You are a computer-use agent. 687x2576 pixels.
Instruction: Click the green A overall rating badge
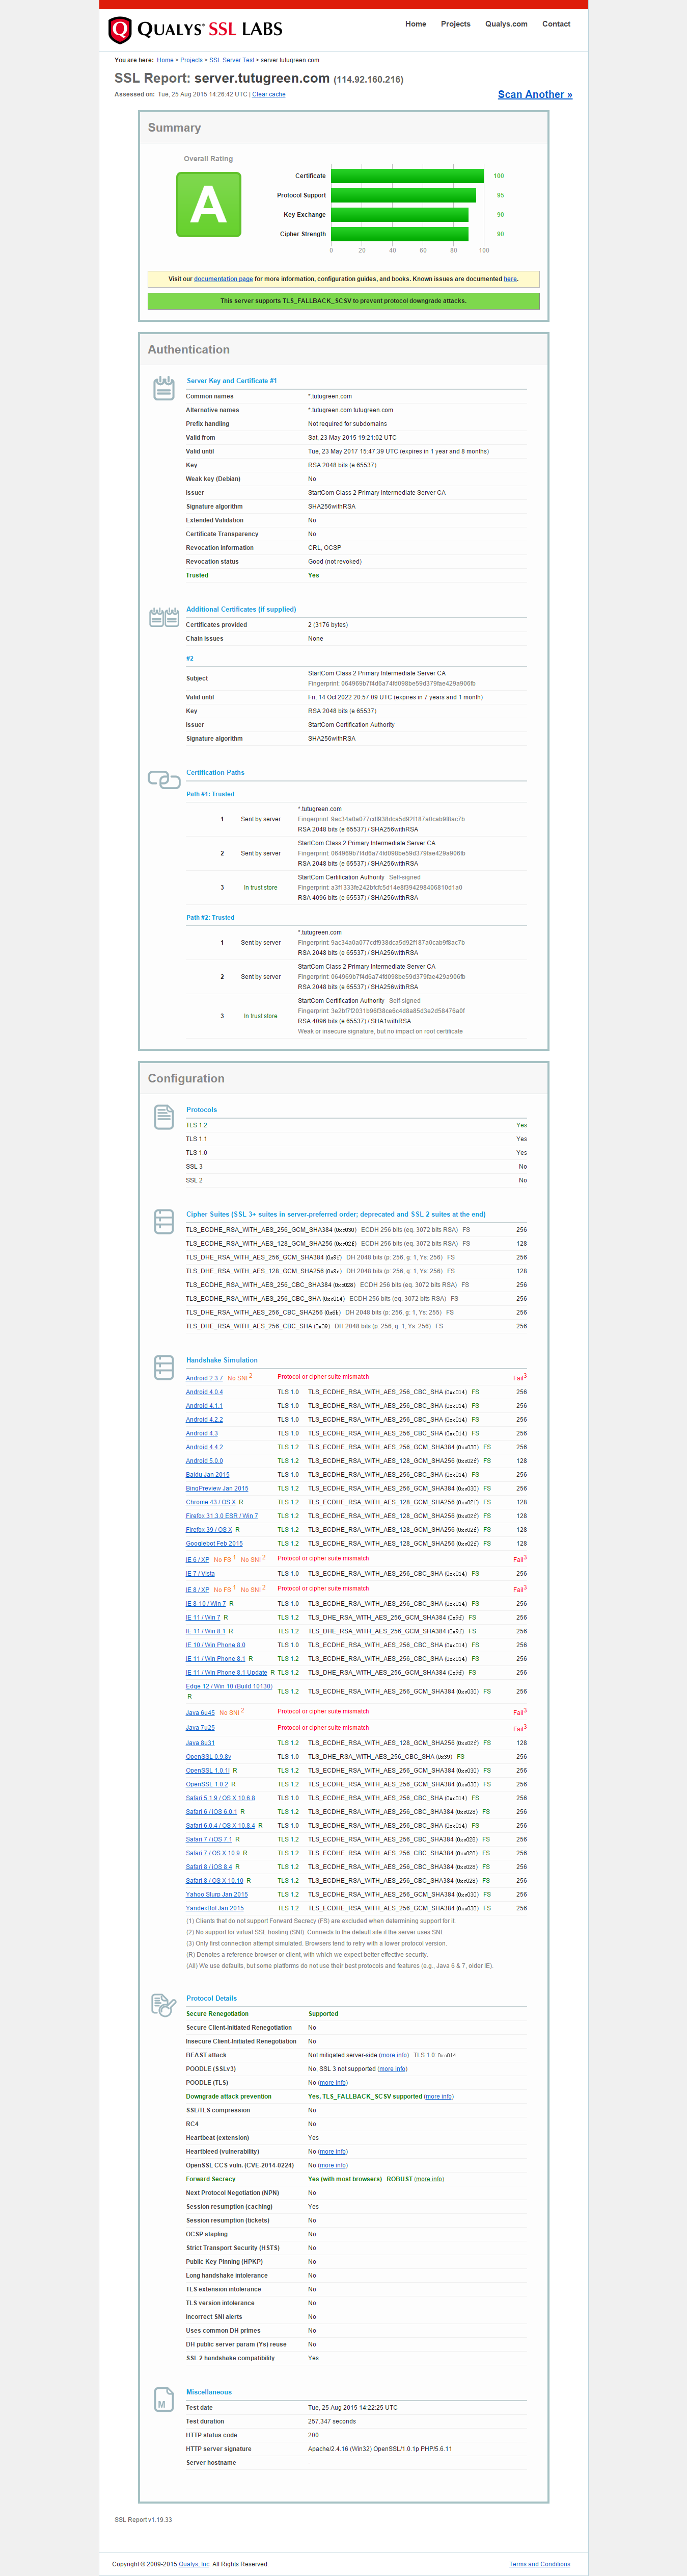209,204
